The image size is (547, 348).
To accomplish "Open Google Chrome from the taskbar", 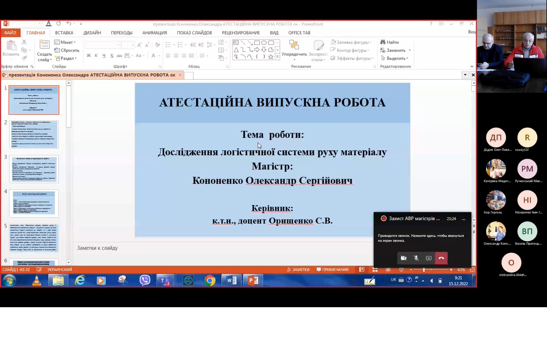I will point(209,281).
